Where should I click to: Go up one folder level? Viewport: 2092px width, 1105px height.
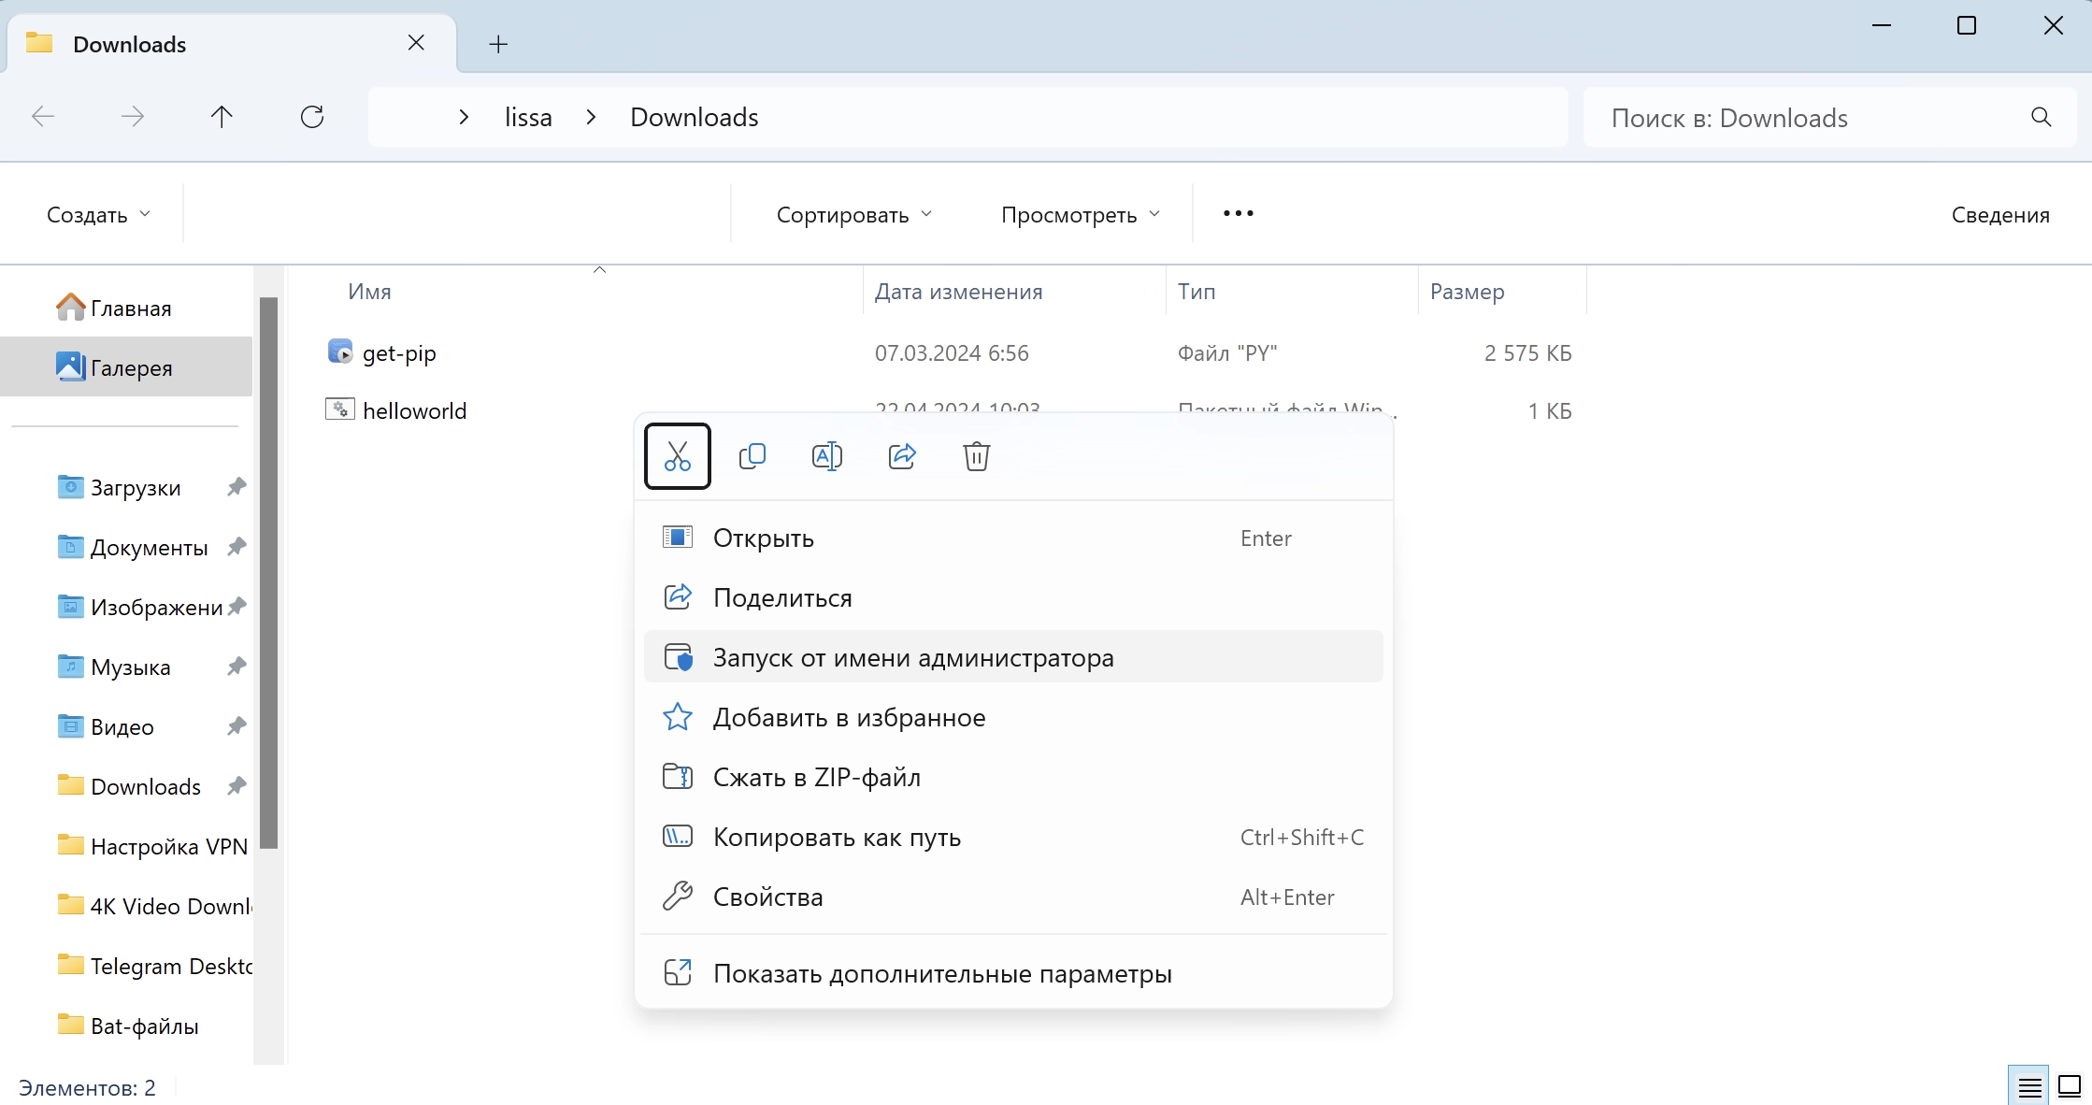[222, 116]
